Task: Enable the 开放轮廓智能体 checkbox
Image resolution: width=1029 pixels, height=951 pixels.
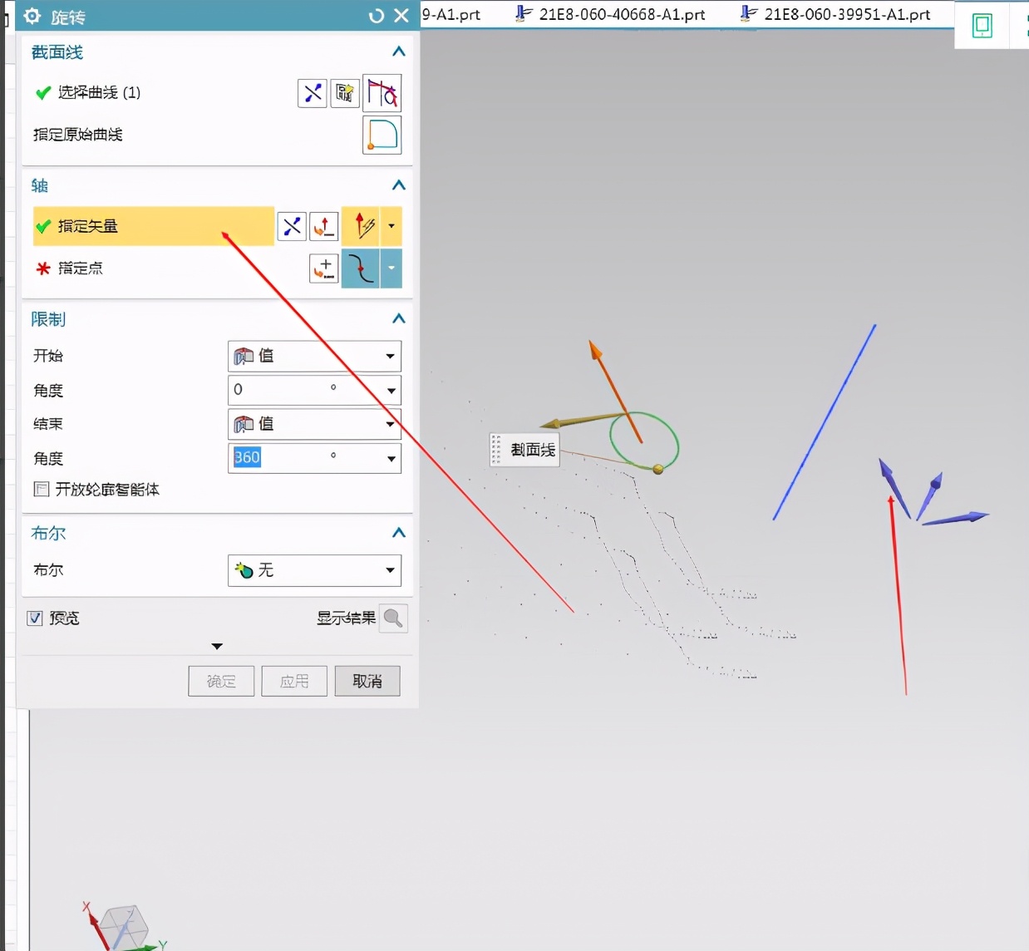Action: (41, 490)
